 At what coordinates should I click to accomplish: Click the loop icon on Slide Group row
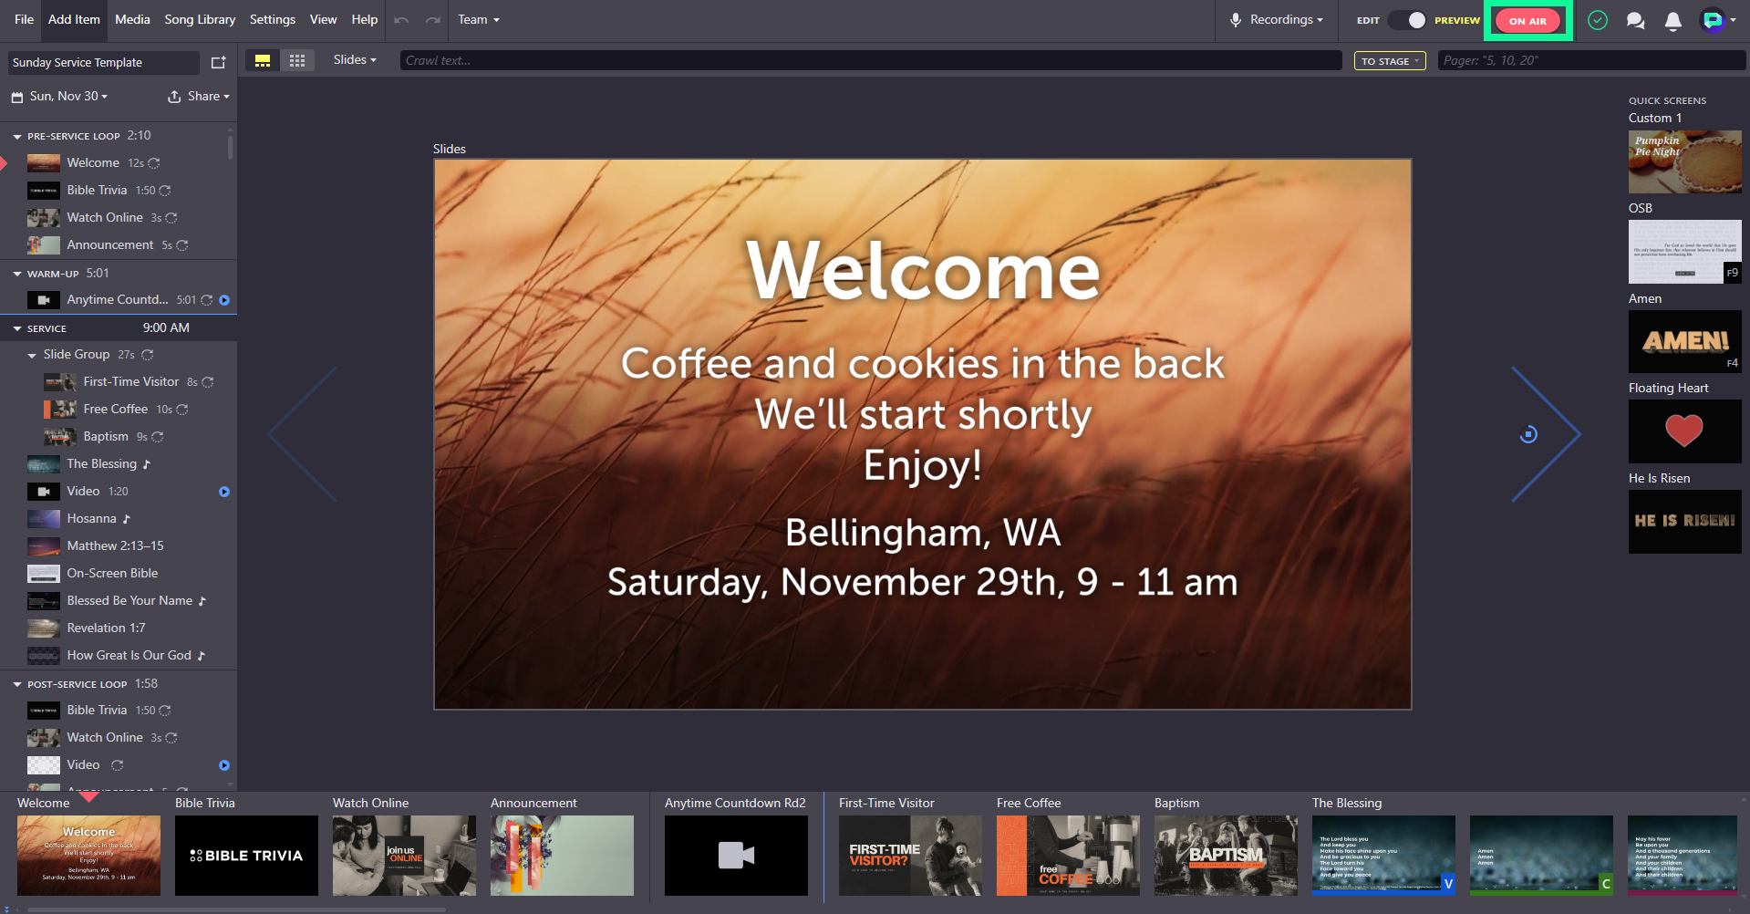point(148,355)
